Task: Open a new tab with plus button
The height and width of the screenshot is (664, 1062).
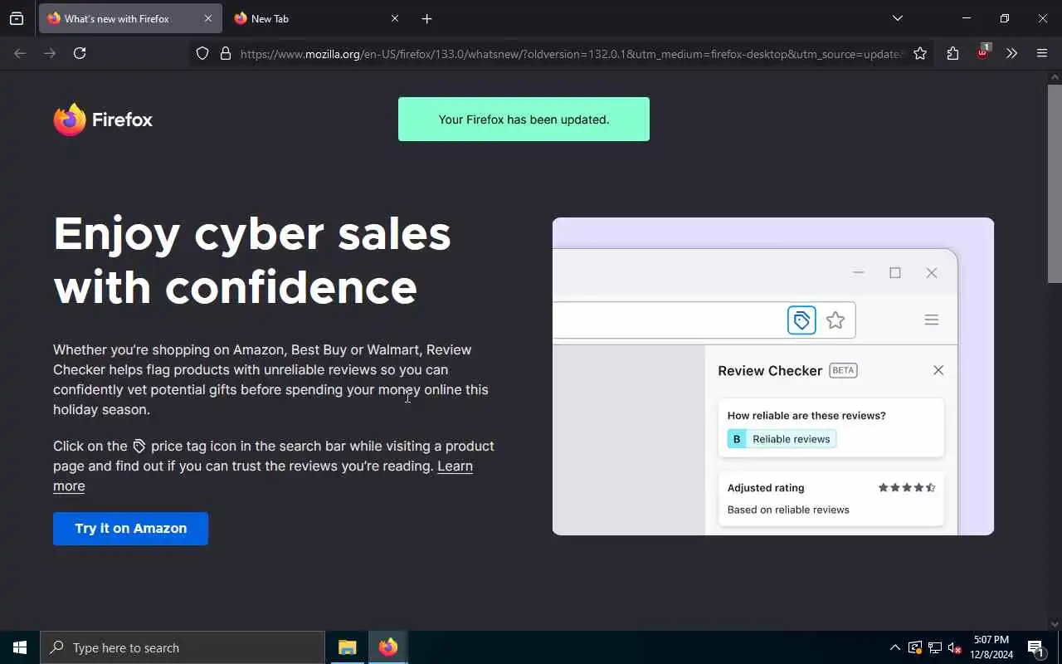Action: pyautogui.click(x=426, y=18)
